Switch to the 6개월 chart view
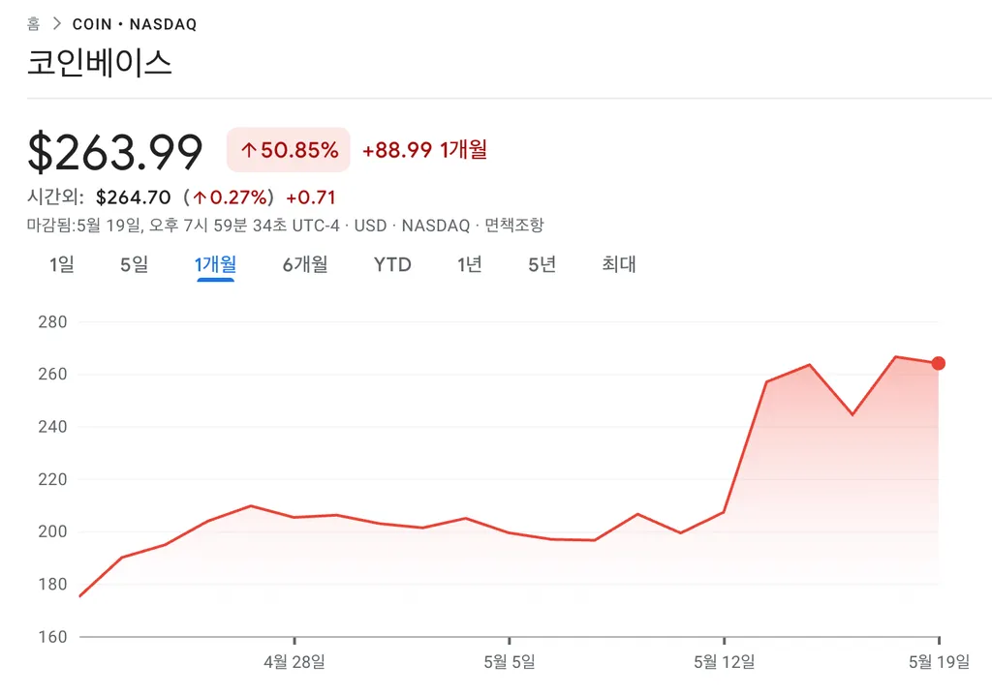This screenshot has width=992, height=696. (305, 264)
